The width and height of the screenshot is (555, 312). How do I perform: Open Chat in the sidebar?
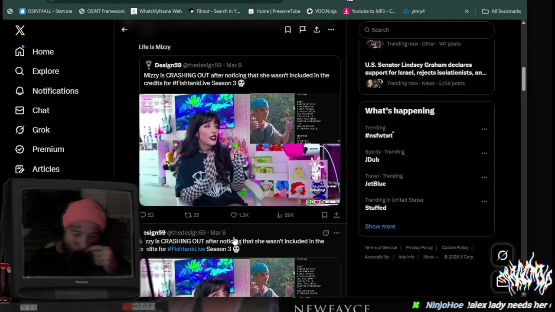(x=33, y=110)
